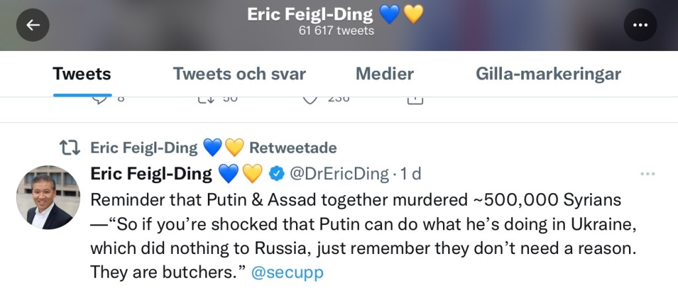This screenshot has height=293, width=678.
Task: Retweet the previous tweet with 50 retweets
Action: 206,99
